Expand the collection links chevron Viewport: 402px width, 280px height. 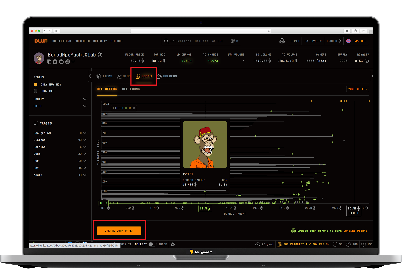click(73, 62)
